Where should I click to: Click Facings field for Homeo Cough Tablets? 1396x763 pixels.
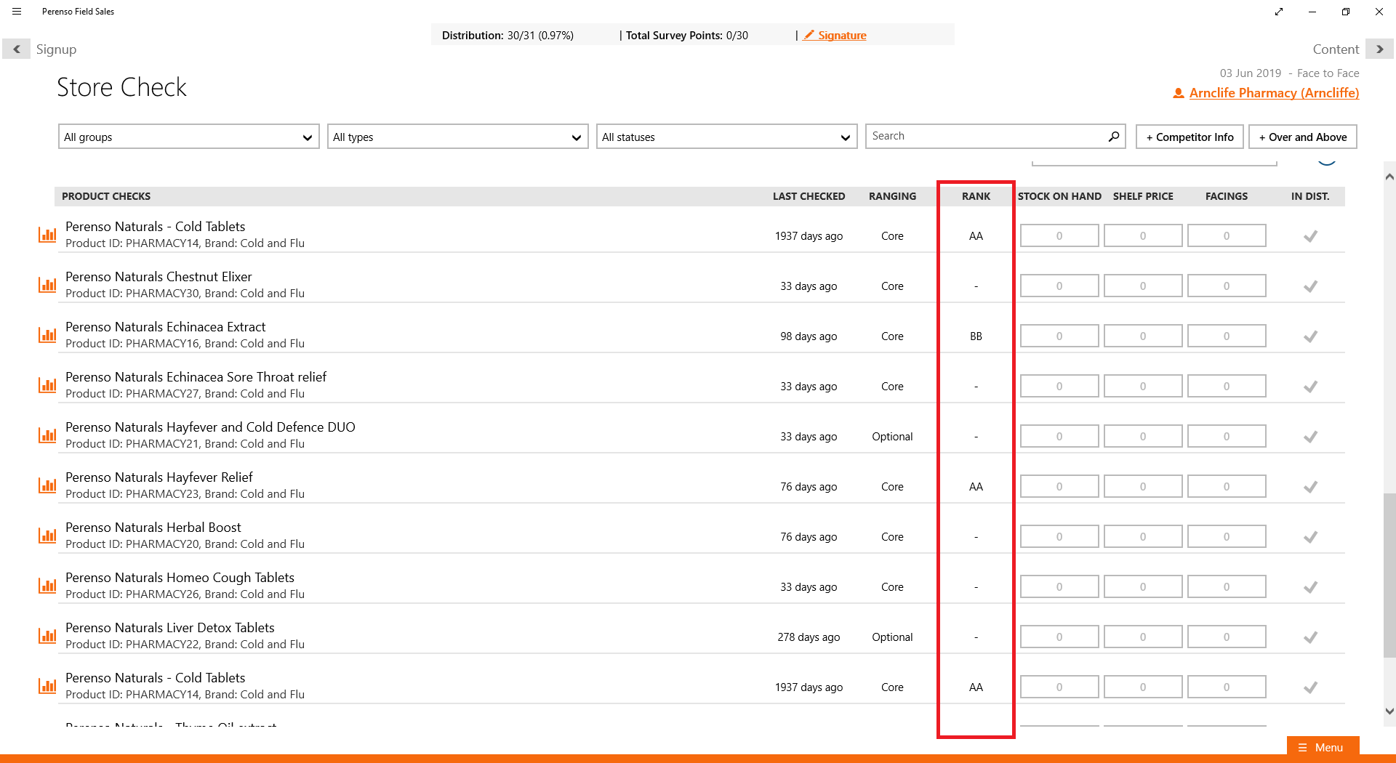[x=1227, y=586]
